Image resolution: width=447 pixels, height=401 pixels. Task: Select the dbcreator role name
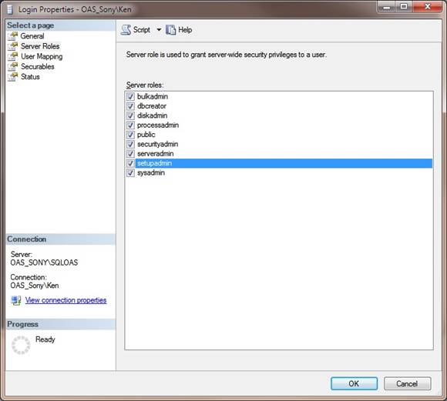pos(152,106)
